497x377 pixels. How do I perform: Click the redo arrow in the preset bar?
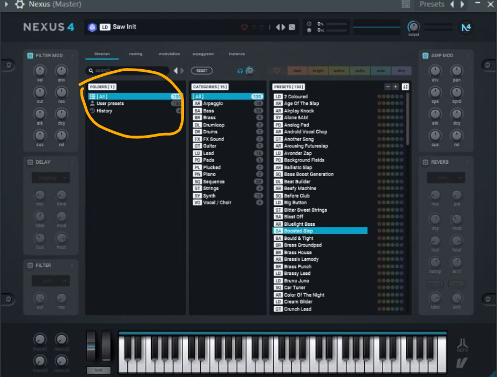[x=262, y=28]
